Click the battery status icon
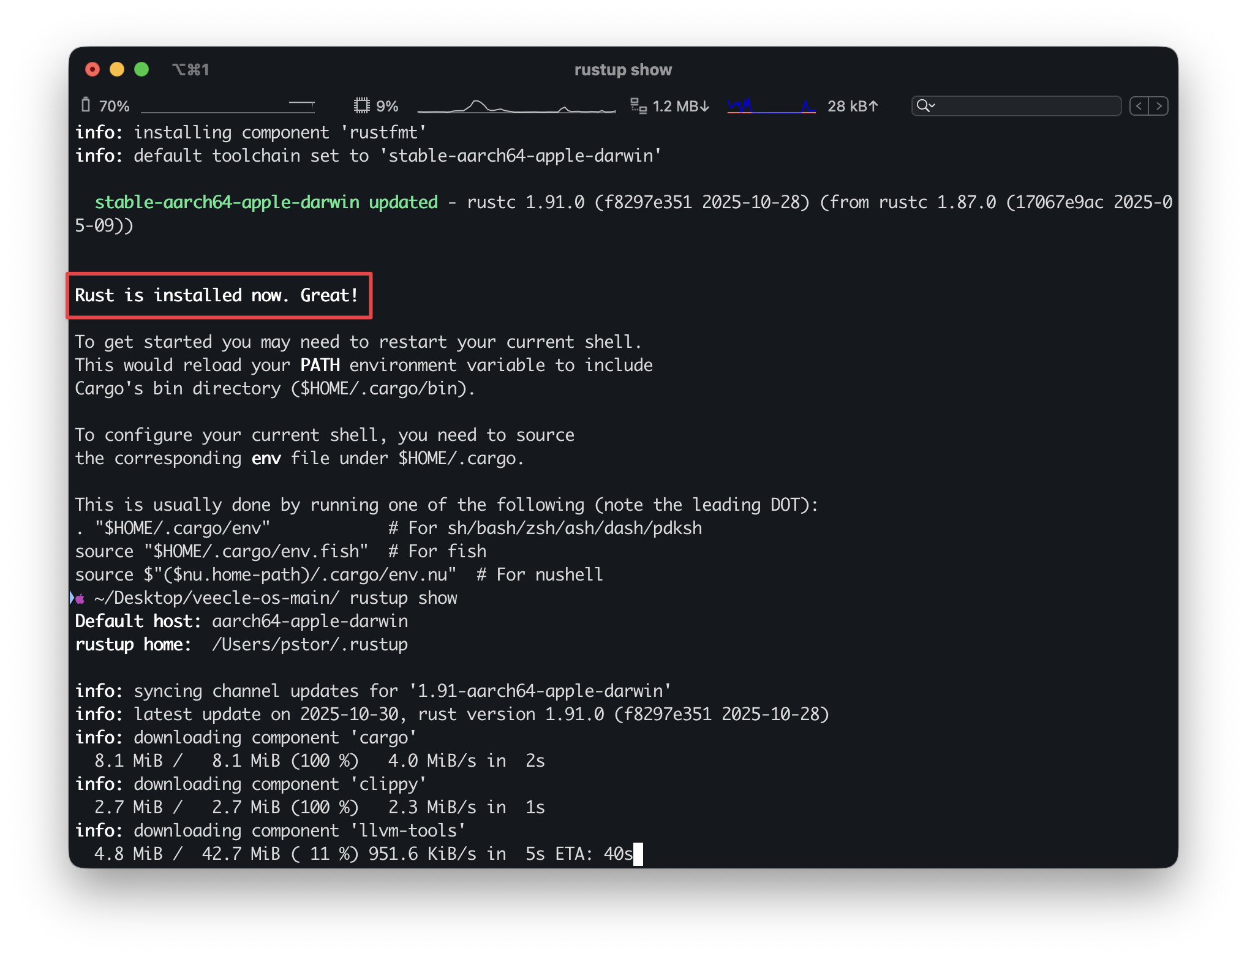1247x959 pixels. [86, 105]
